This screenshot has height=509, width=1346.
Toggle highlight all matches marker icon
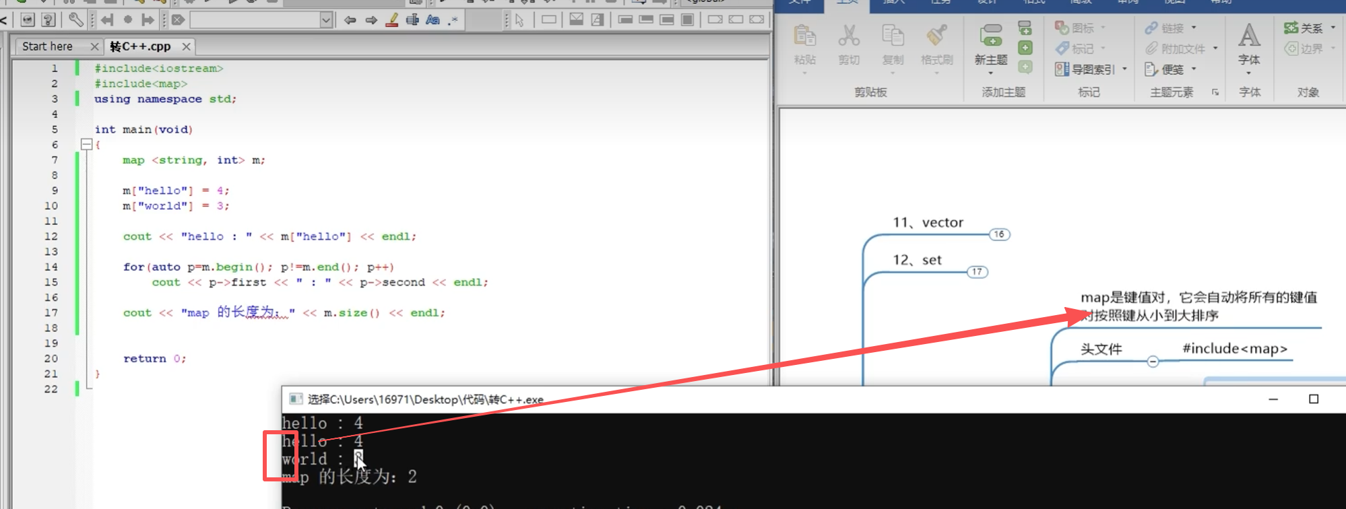pos(392,20)
